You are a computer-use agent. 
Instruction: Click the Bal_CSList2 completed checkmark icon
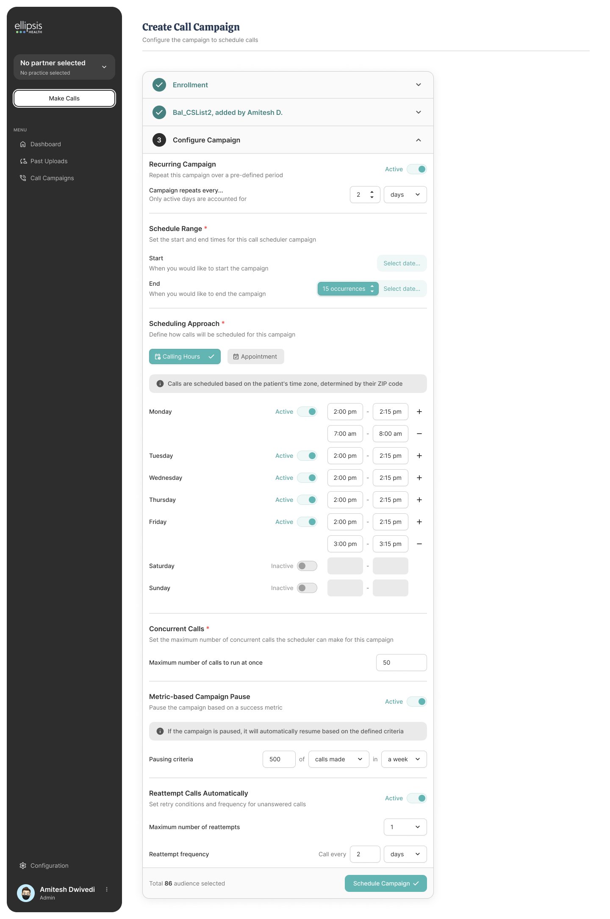(159, 112)
